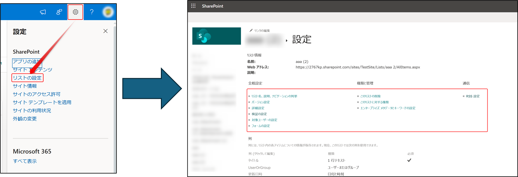This screenshot has width=518, height=177.
Task: Click the ユーザーまたはグループ type cell
Action: tap(343, 167)
